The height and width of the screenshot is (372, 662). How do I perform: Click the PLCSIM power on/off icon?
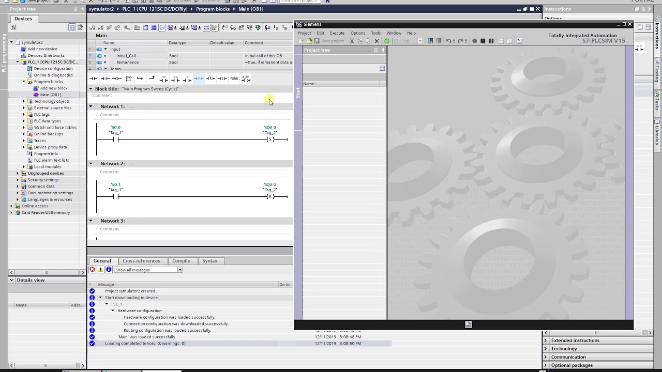coord(386,41)
